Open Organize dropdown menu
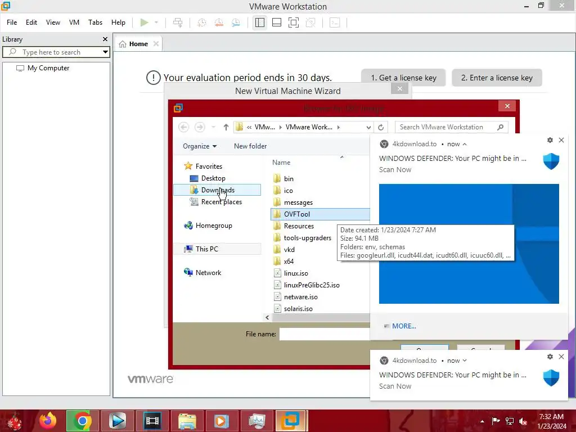This screenshot has width=576, height=432. point(200,146)
